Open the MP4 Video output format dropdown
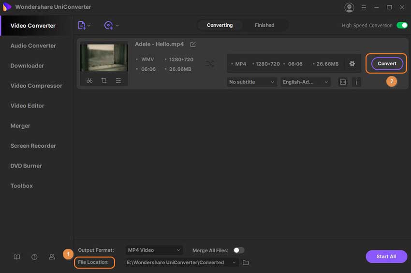This screenshot has height=273, width=411. (154, 250)
